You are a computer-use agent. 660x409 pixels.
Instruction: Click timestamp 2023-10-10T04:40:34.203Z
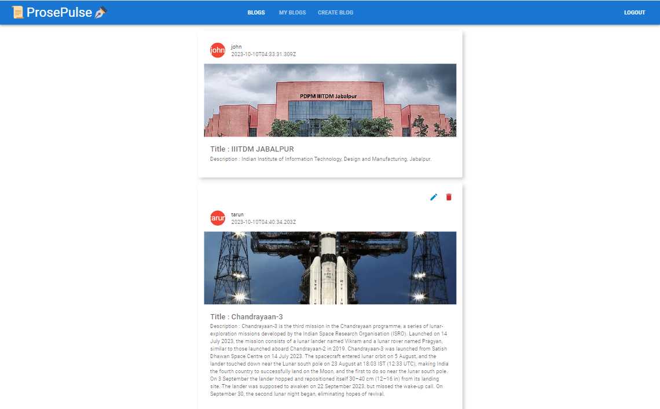tap(263, 222)
